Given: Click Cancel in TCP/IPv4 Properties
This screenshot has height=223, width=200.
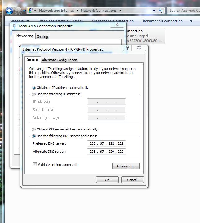Looking at the screenshot, I should click(x=132, y=180).
